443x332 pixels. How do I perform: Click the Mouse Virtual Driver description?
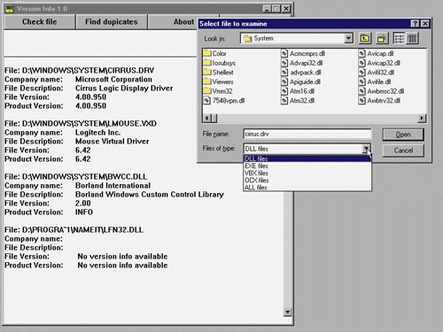(112, 142)
